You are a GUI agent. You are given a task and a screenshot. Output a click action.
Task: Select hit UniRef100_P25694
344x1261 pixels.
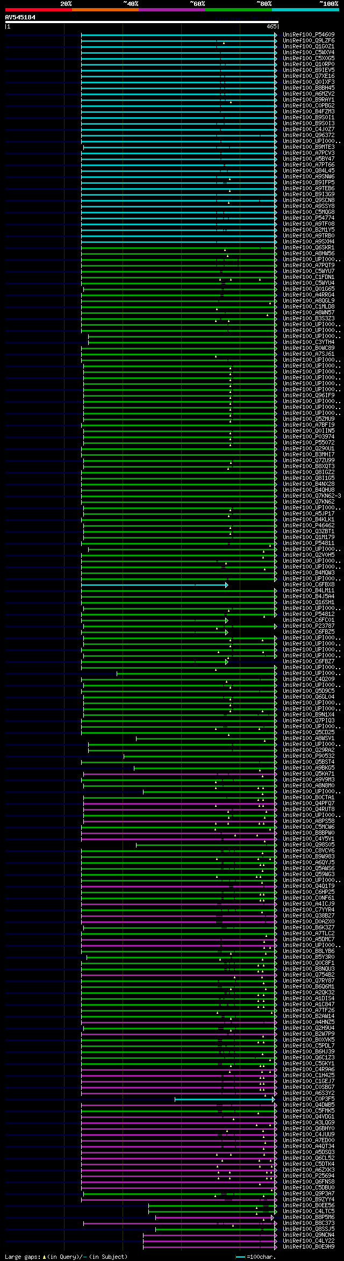pyautogui.click(x=309, y=1176)
